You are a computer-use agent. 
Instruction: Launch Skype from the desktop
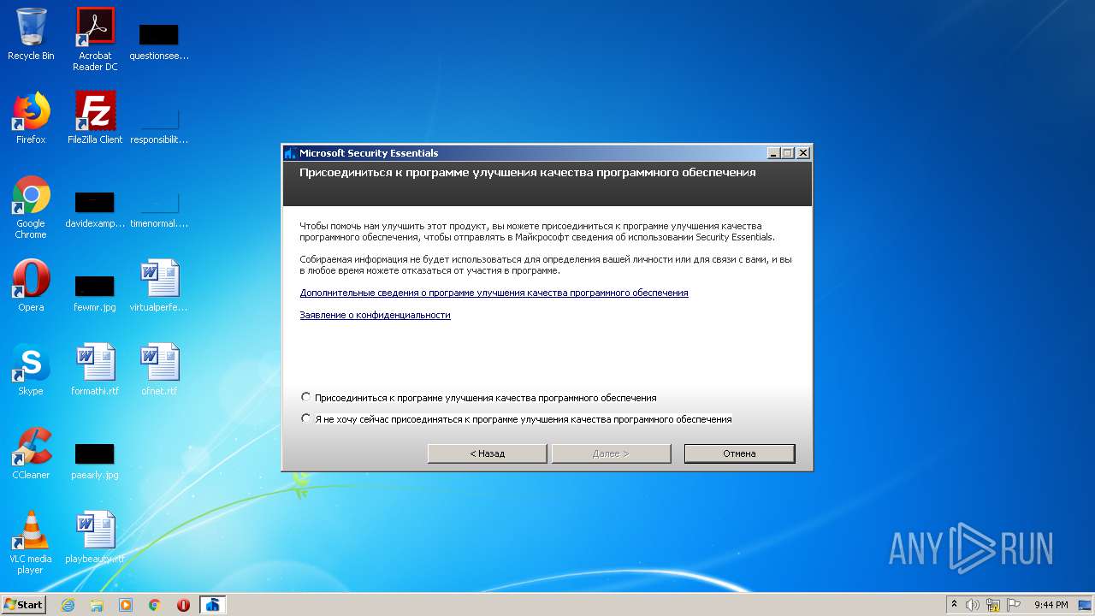[x=31, y=370]
